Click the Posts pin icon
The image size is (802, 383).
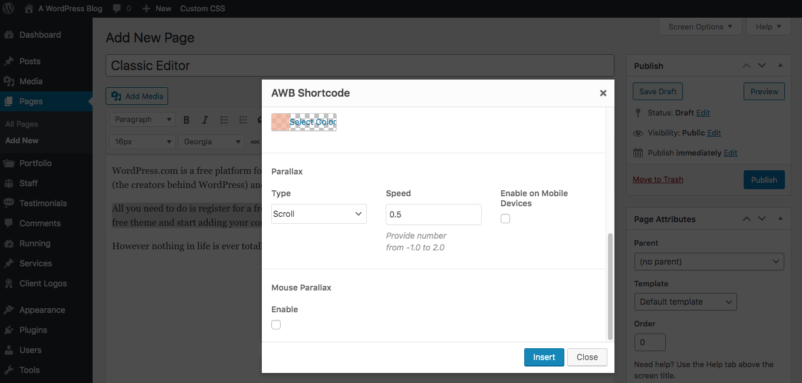pos(9,61)
